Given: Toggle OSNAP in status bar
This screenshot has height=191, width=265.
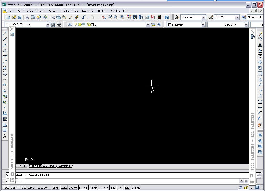Looking at the screenshot, I should click(93, 188).
